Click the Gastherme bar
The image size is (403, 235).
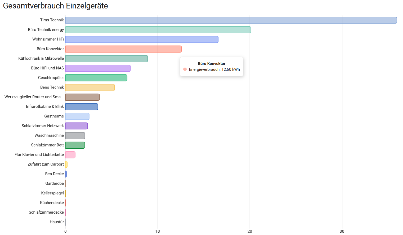coord(77,116)
